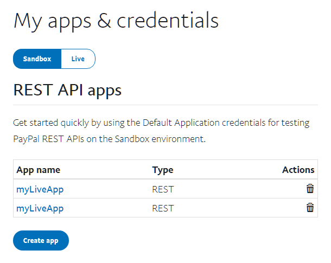
Task: Click the REST API apps heading
Action: pos(67,90)
